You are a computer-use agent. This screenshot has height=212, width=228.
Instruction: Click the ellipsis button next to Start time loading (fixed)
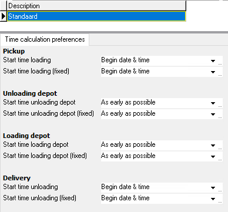click(x=220, y=72)
